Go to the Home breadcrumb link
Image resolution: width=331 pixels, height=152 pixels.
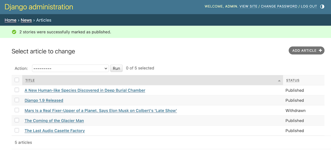(11, 20)
